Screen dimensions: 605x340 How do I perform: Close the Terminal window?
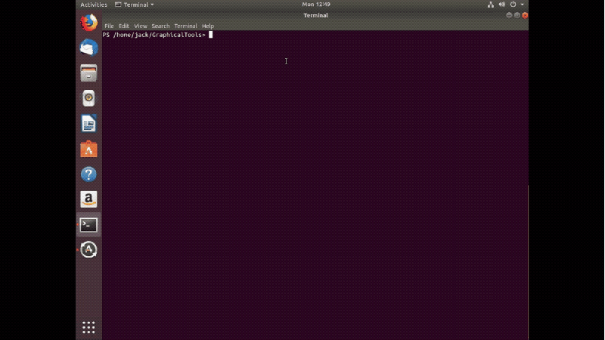(525, 15)
